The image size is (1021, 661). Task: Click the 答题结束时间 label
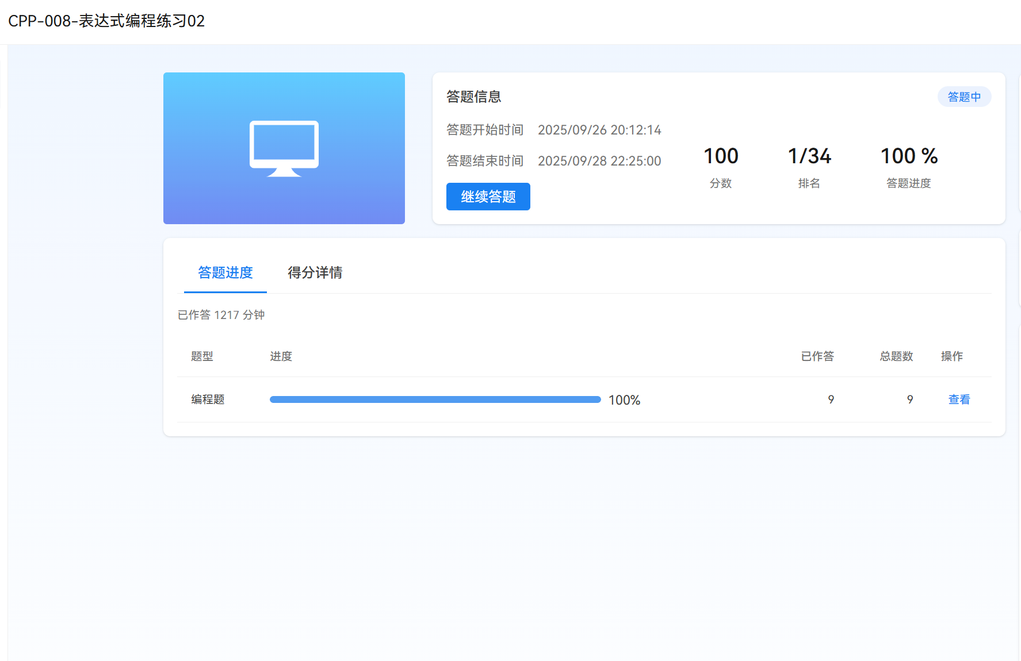485,161
